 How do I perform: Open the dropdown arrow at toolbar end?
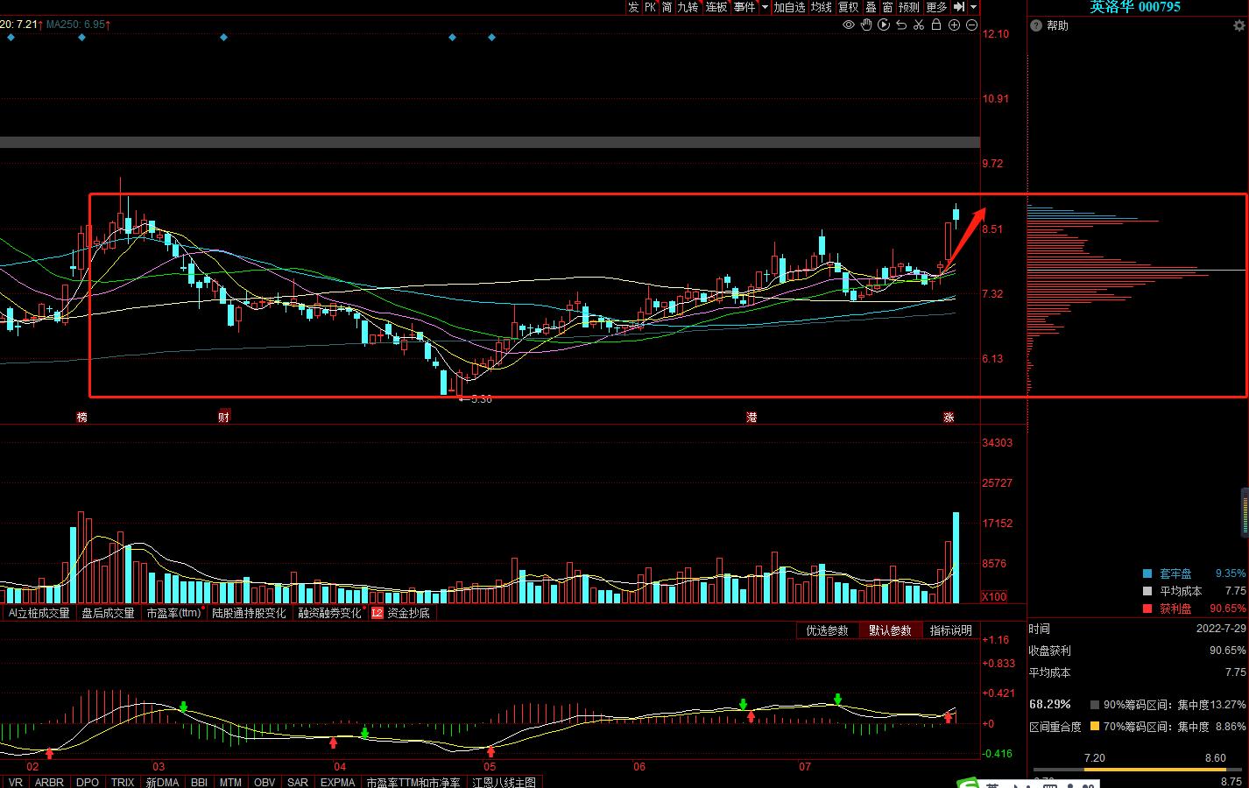[x=973, y=7]
